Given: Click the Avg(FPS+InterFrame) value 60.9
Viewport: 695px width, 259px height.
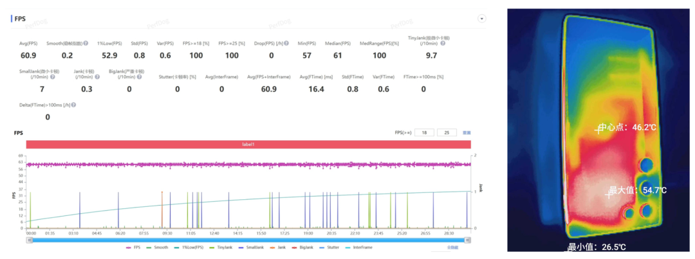Looking at the screenshot, I should coord(268,89).
